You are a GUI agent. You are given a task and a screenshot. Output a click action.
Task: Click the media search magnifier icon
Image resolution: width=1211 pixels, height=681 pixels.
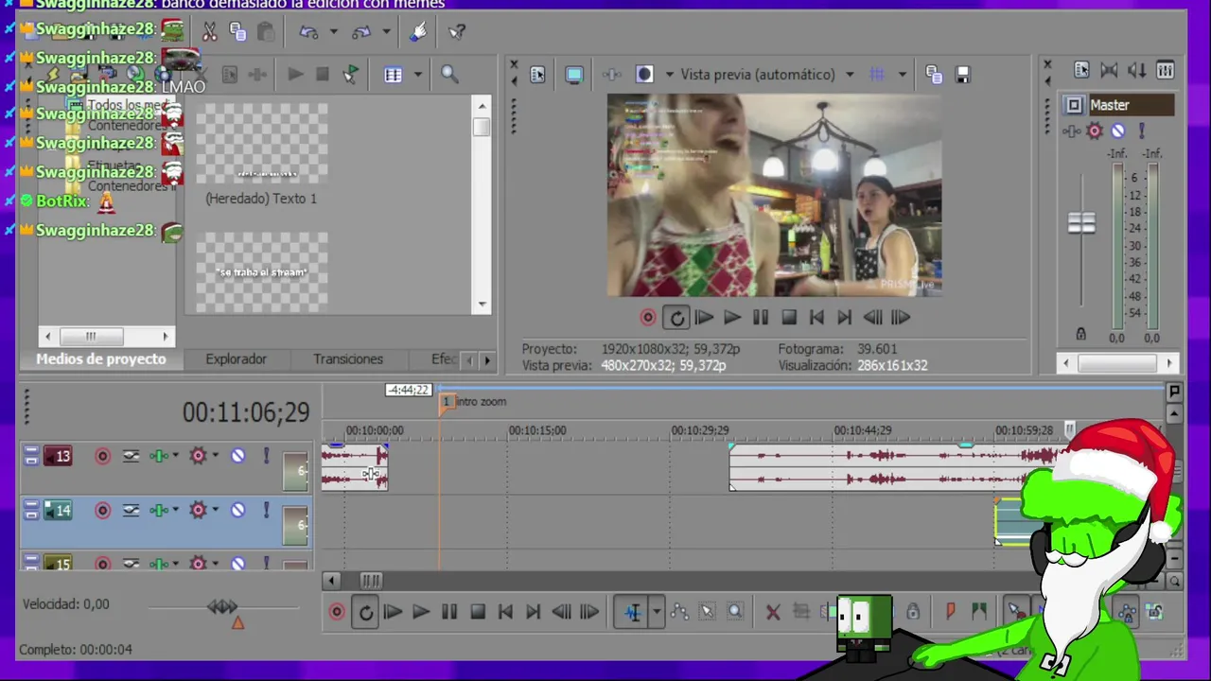click(449, 75)
